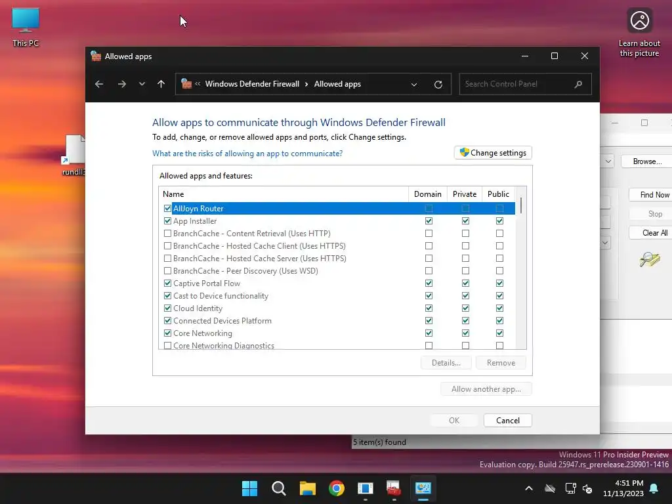Click the forward arrow in navigation bar

click(x=121, y=84)
